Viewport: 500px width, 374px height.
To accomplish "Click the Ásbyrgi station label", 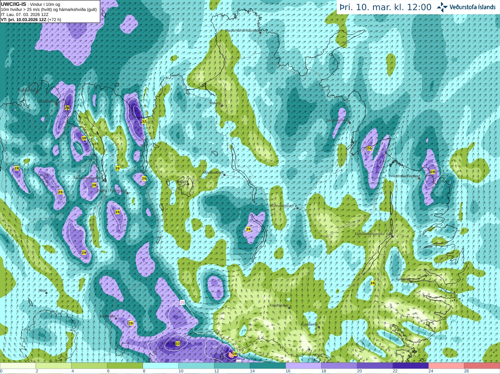I will (215, 103).
